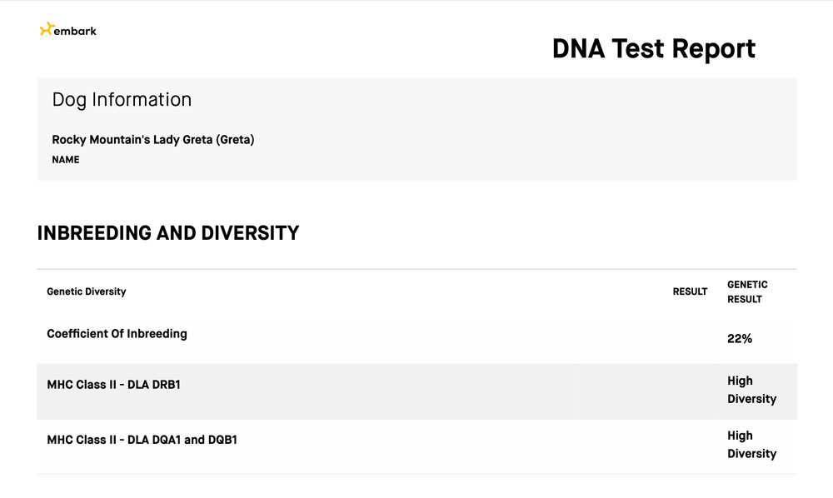
Task: Click High Diversity result for DQA1 and DQB1
Action: 751,445
